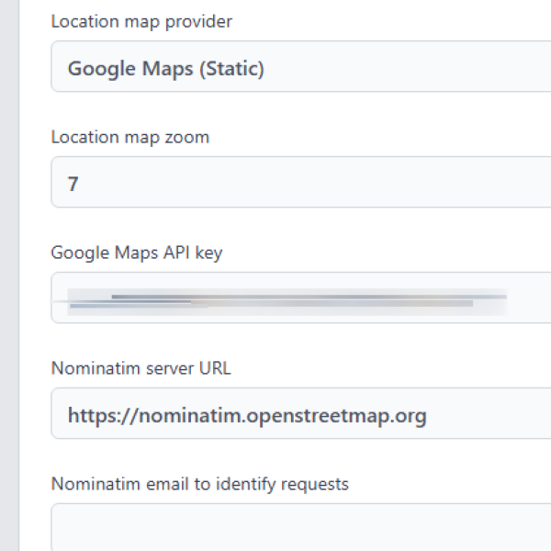
Task: Click "Nominatim email to identify requests" label
Action: pyautogui.click(x=199, y=483)
